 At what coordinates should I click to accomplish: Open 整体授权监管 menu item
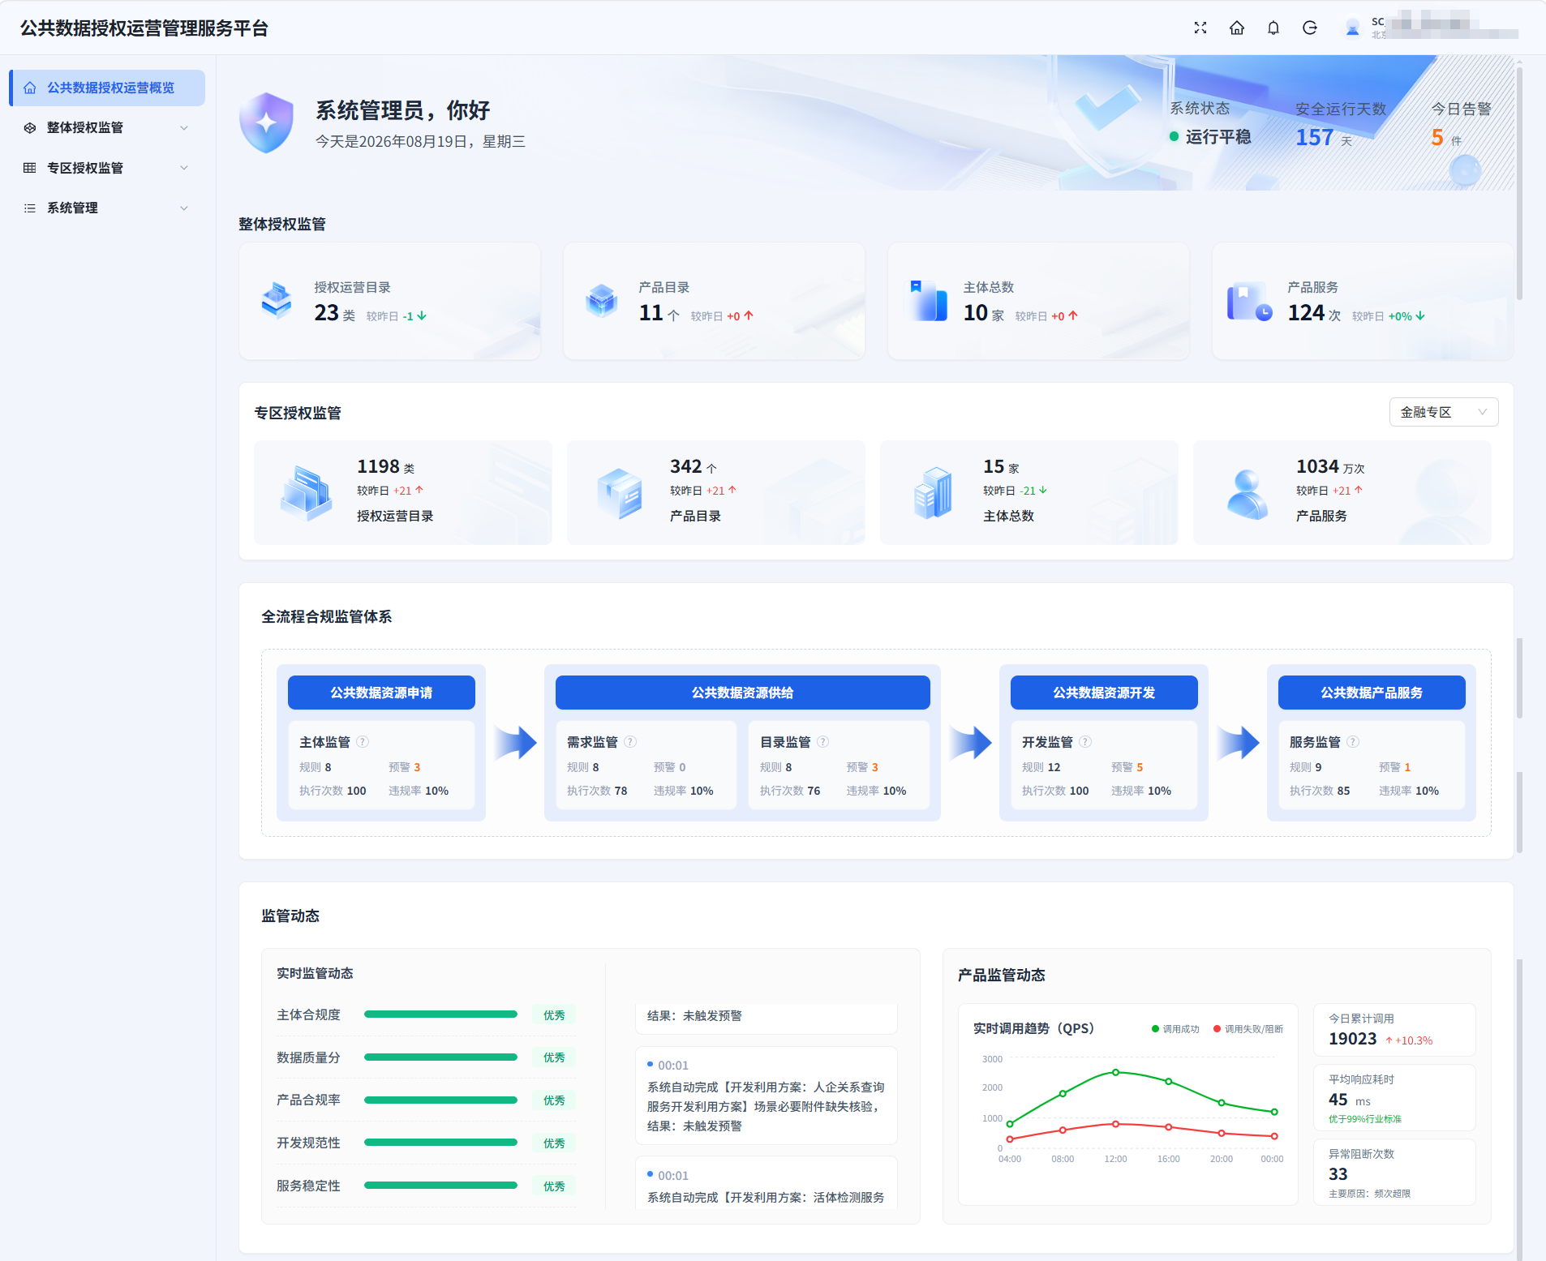coord(107,127)
